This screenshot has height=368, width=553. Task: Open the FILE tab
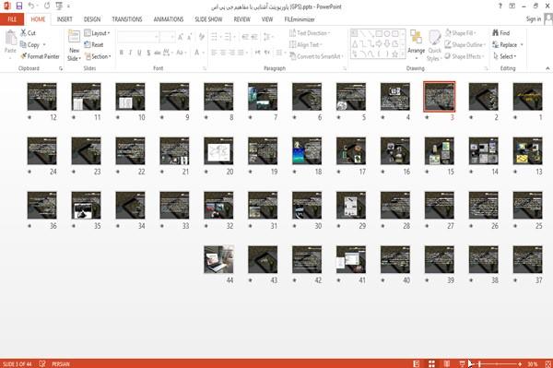[12, 19]
